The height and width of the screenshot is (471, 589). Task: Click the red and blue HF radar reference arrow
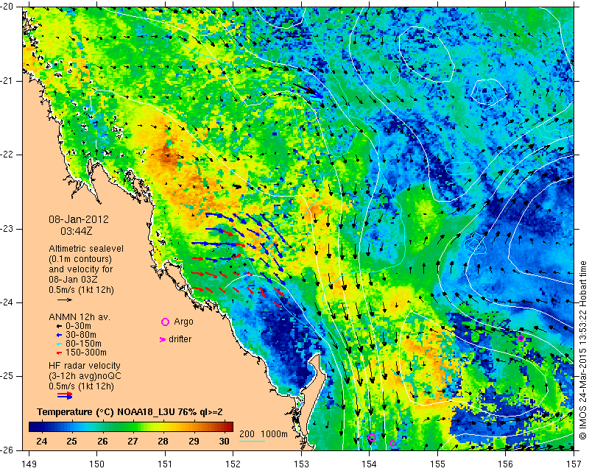tap(65, 395)
